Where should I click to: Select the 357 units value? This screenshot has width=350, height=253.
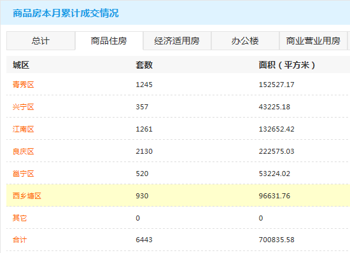(x=142, y=107)
